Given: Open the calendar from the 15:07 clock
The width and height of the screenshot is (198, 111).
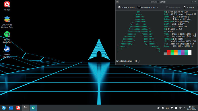Looking at the screenshot, I should point(192,108).
